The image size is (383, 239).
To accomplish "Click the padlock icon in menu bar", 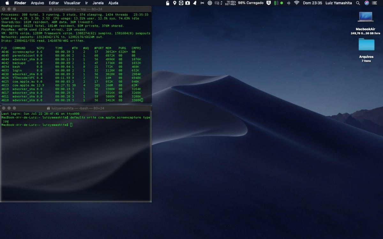I will [x=168, y=3].
